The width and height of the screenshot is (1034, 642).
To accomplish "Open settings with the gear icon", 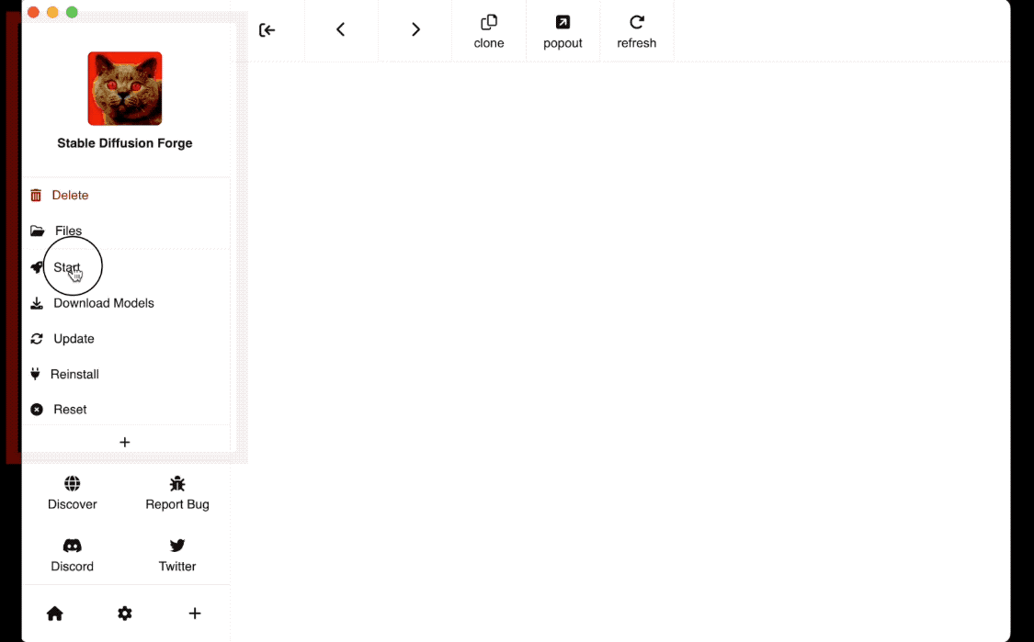I will (125, 614).
